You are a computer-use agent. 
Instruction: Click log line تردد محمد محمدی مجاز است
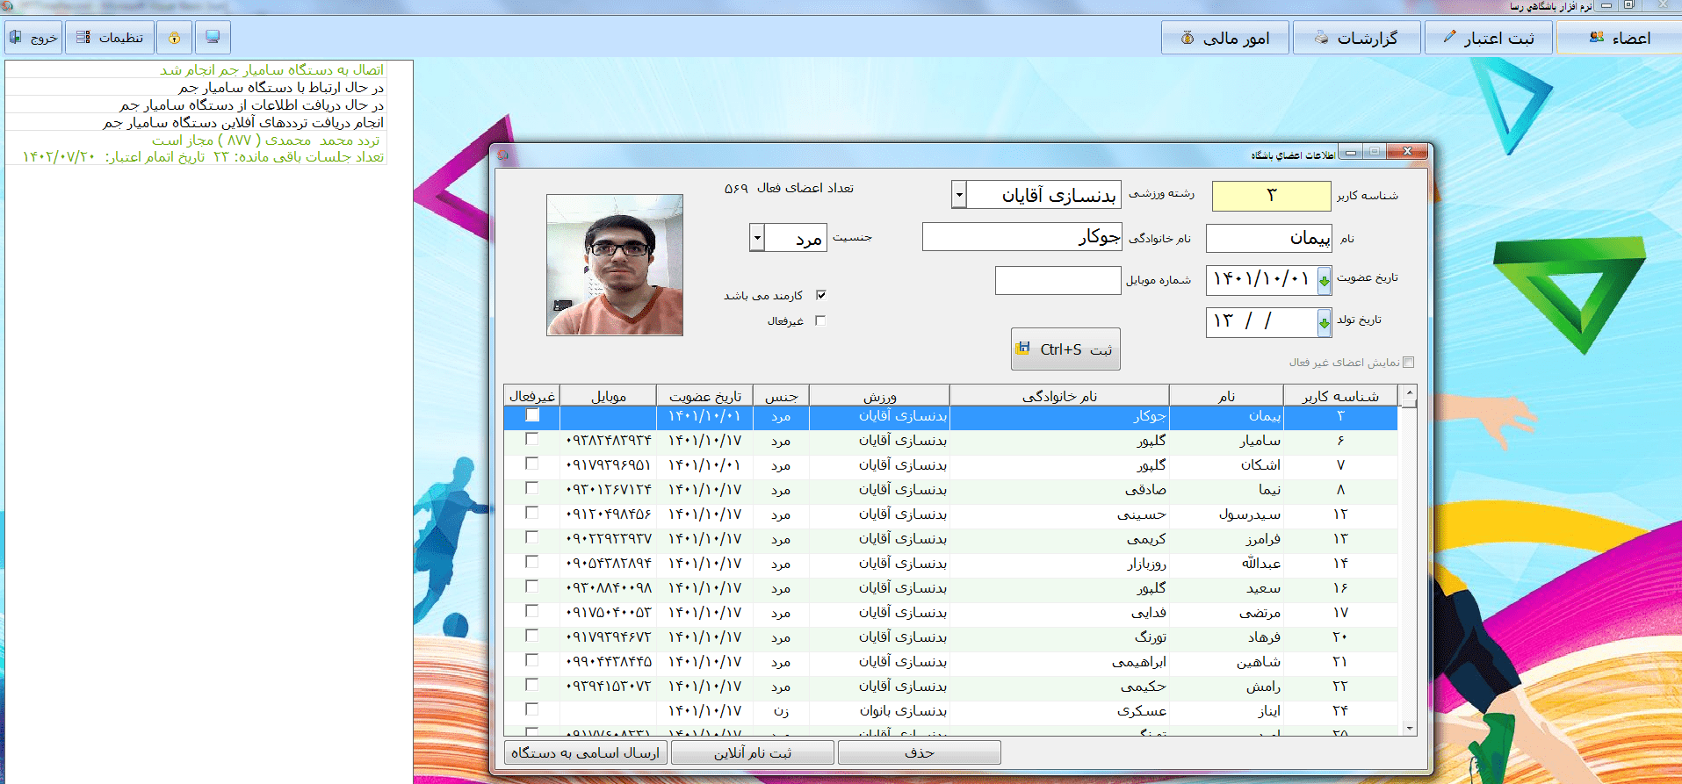[265, 140]
